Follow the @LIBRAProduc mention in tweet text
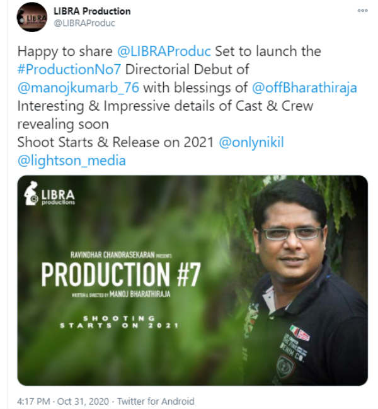Viewport: 378px width, 409px height. pos(164,51)
